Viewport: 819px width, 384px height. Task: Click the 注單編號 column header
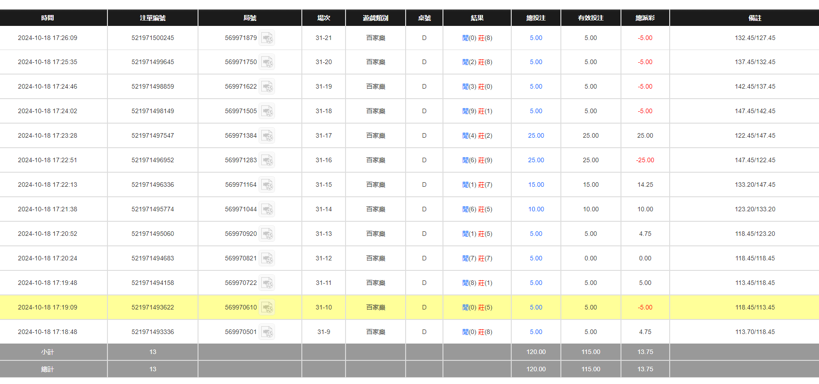pos(153,18)
